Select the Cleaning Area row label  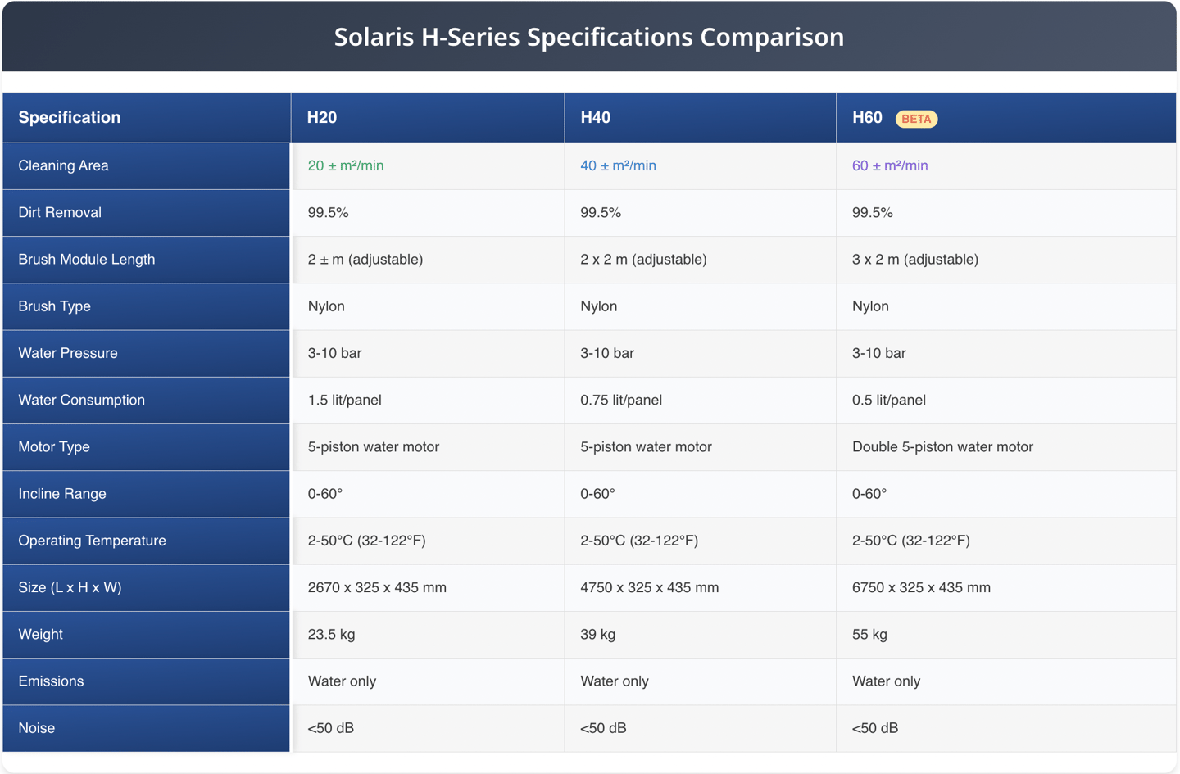pyautogui.click(x=63, y=165)
